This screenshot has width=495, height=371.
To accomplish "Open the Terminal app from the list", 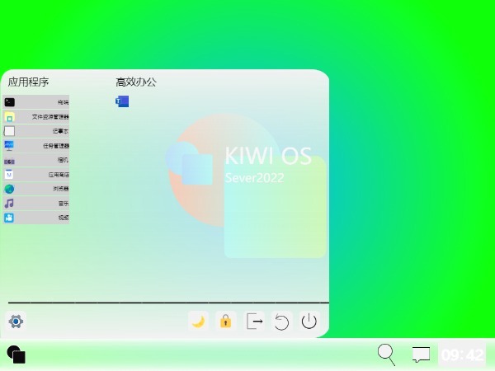I will click(36, 102).
